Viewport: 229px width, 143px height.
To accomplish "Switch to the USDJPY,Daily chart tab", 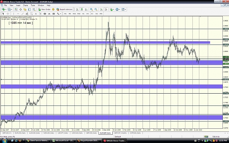I will click(63, 133).
